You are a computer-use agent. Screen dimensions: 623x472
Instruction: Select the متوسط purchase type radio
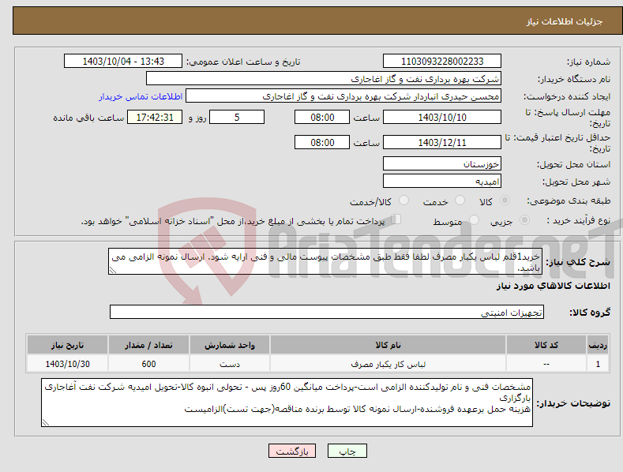point(474,219)
